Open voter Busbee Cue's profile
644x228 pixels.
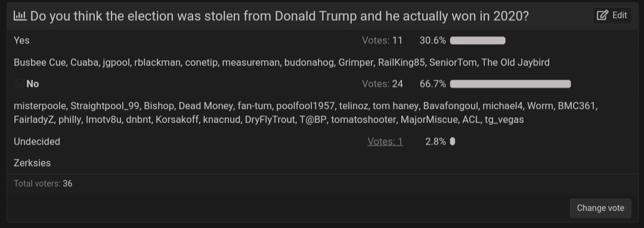[x=39, y=63]
